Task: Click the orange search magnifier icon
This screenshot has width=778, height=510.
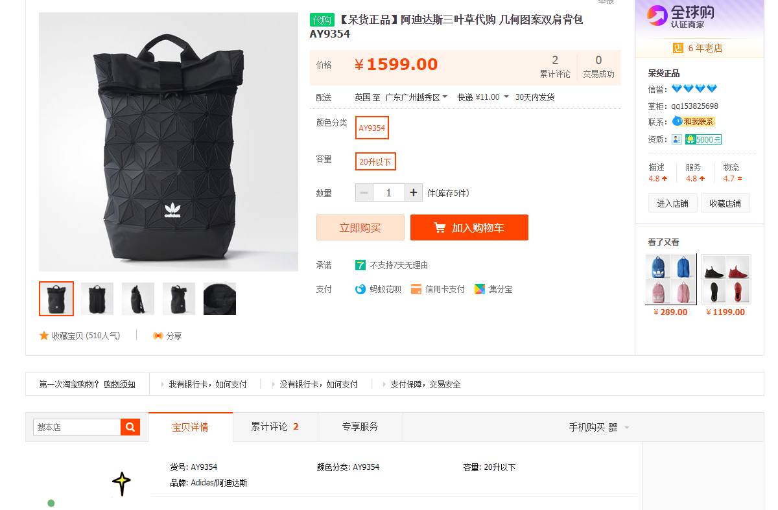Action: [x=130, y=427]
